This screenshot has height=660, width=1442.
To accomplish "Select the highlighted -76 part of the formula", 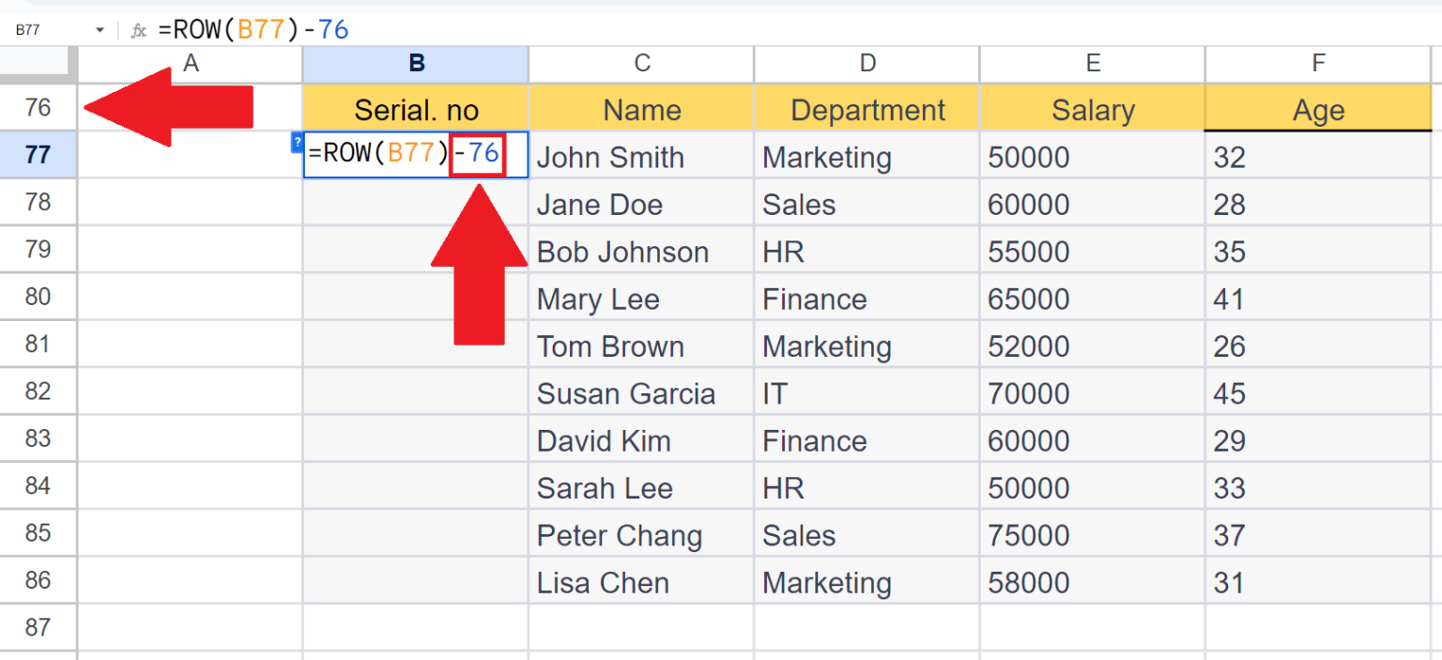I will click(477, 152).
